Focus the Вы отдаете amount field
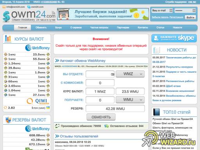The image size is (200, 150). point(100,74)
